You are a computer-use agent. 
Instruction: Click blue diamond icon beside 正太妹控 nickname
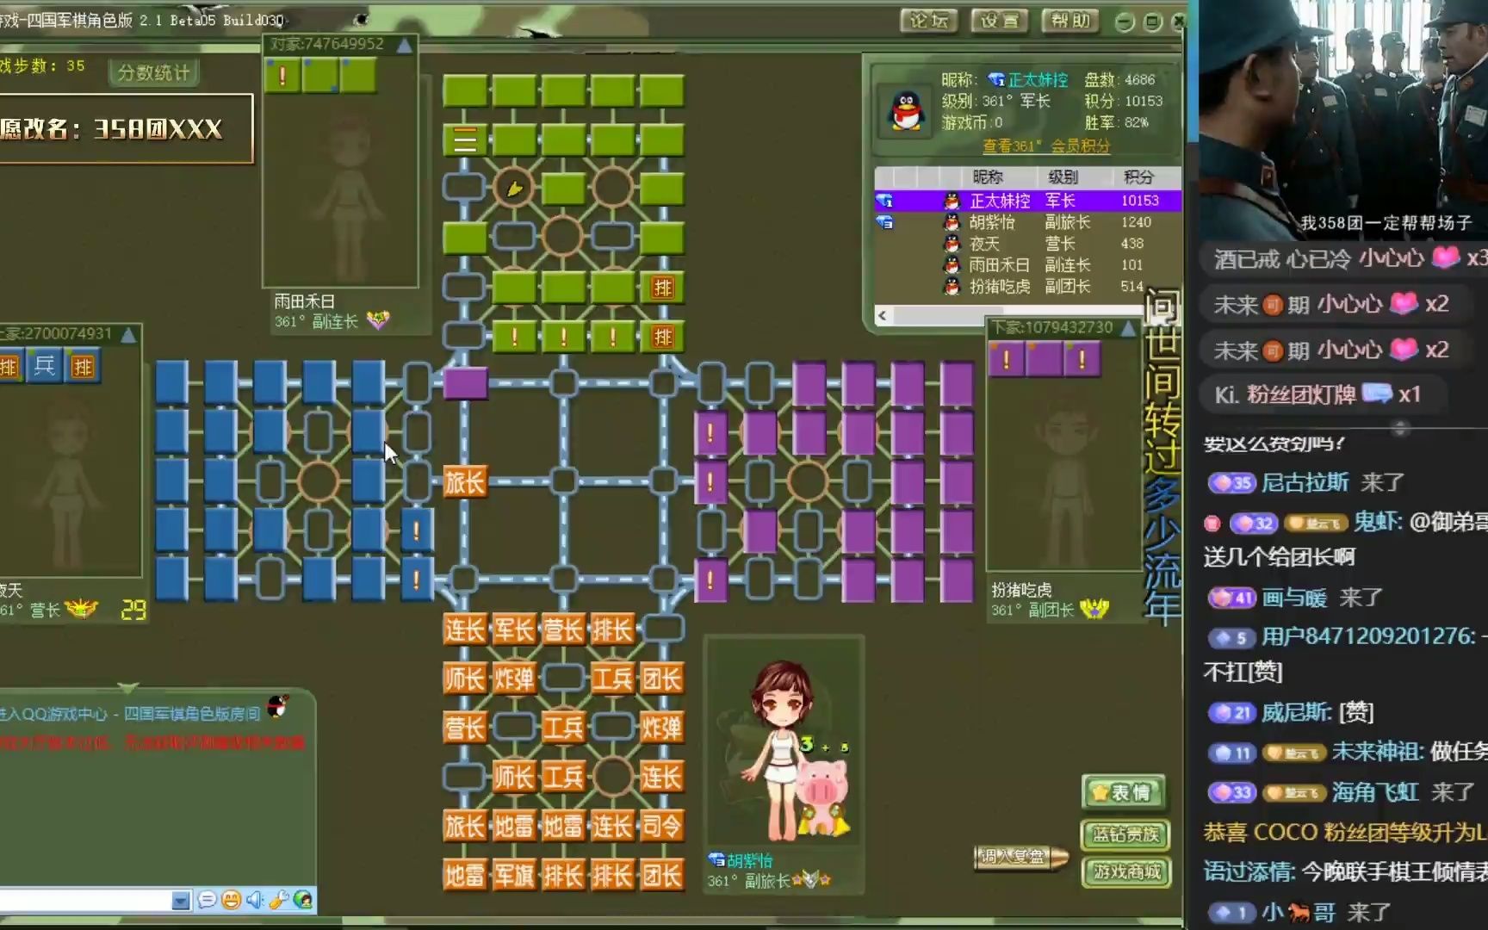click(x=996, y=80)
